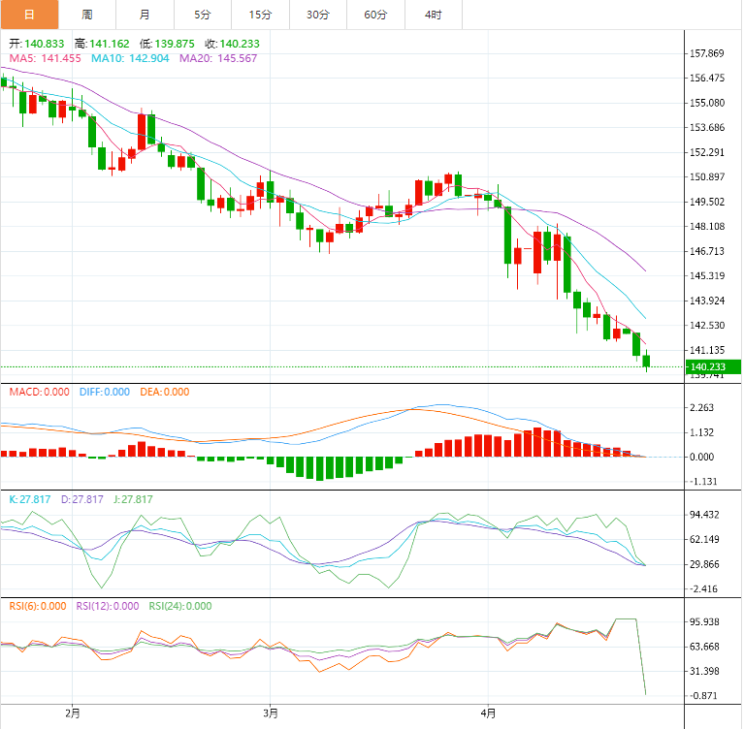744x729 pixels.
Task: Switch to the 4时 four-hour tab
Action: coord(434,15)
